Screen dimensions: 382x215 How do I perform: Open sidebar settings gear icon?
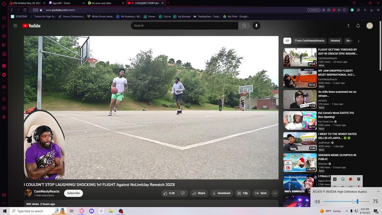[4, 117]
